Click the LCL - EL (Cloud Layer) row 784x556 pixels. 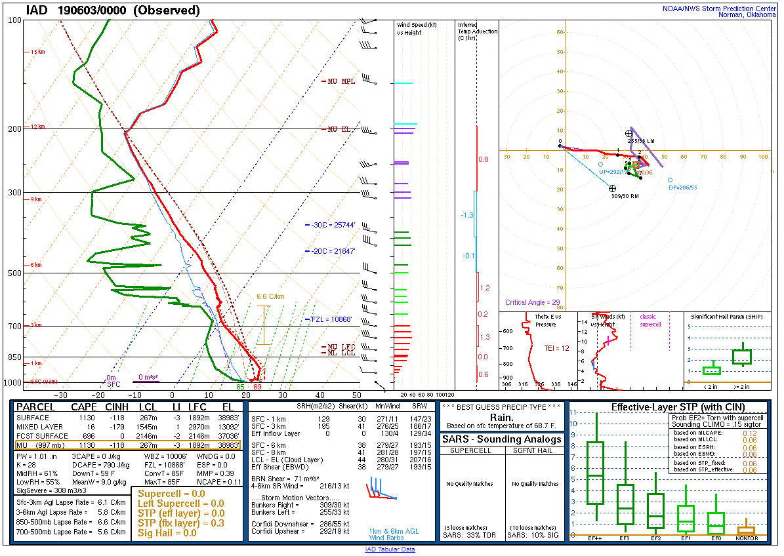[x=341, y=460]
